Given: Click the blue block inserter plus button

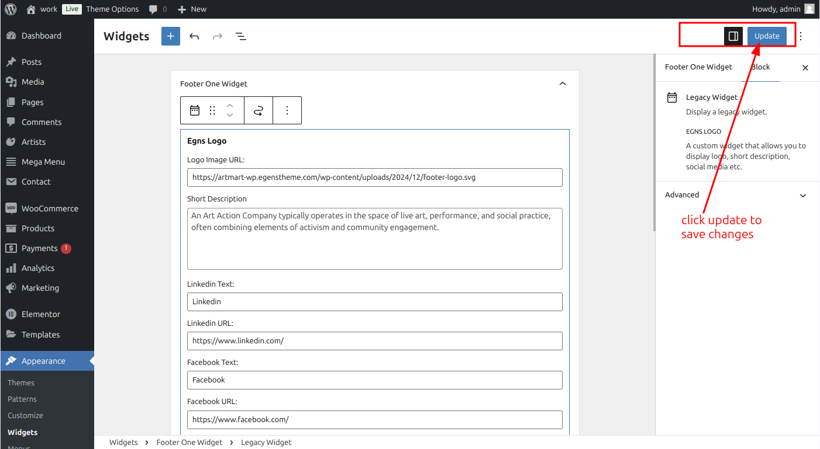Looking at the screenshot, I should coord(171,36).
